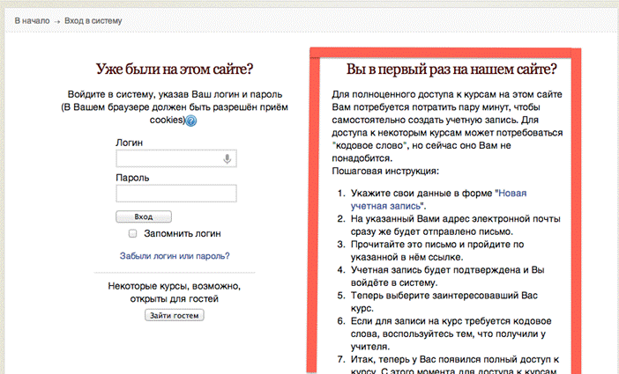Tick the Запомнить логин checkbox

point(132,233)
